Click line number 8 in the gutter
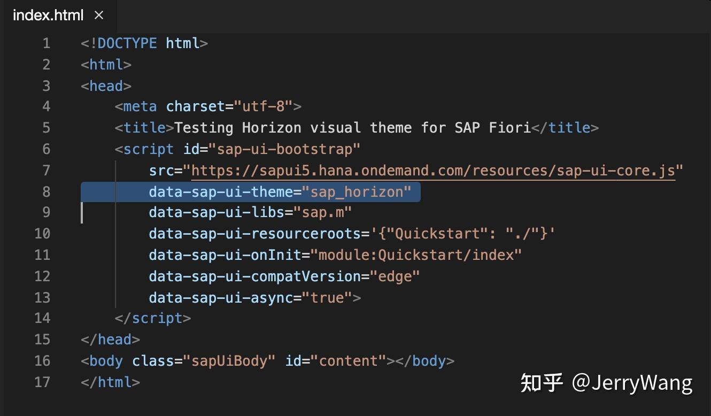Screen dimensions: 711x416 [46, 191]
